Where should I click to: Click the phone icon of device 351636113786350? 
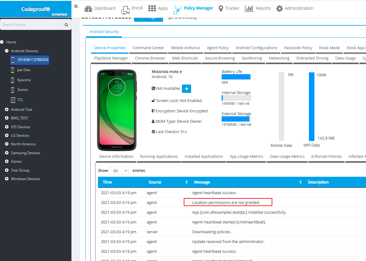coord(13,60)
